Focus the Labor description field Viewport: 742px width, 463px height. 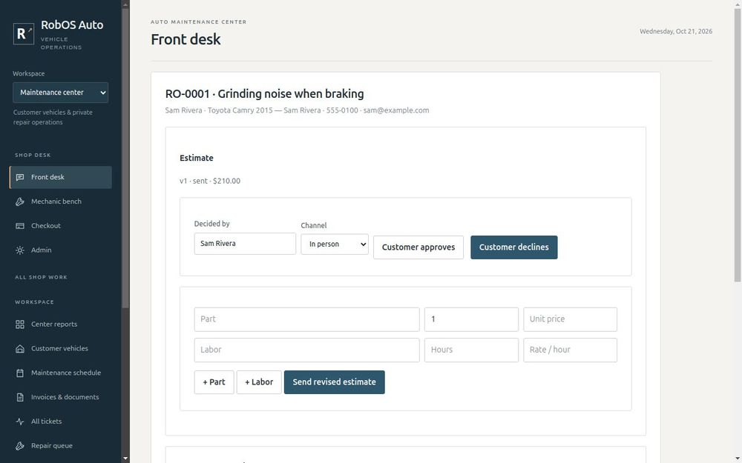pyautogui.click(x=306, y=350)
